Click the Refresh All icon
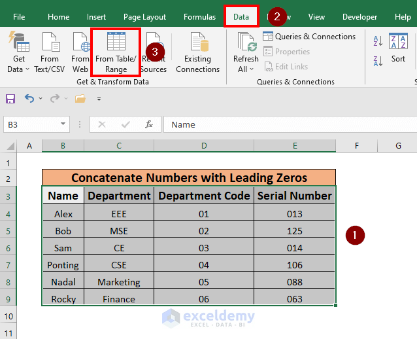Screen dimensions: 417x339 (246, 43)
